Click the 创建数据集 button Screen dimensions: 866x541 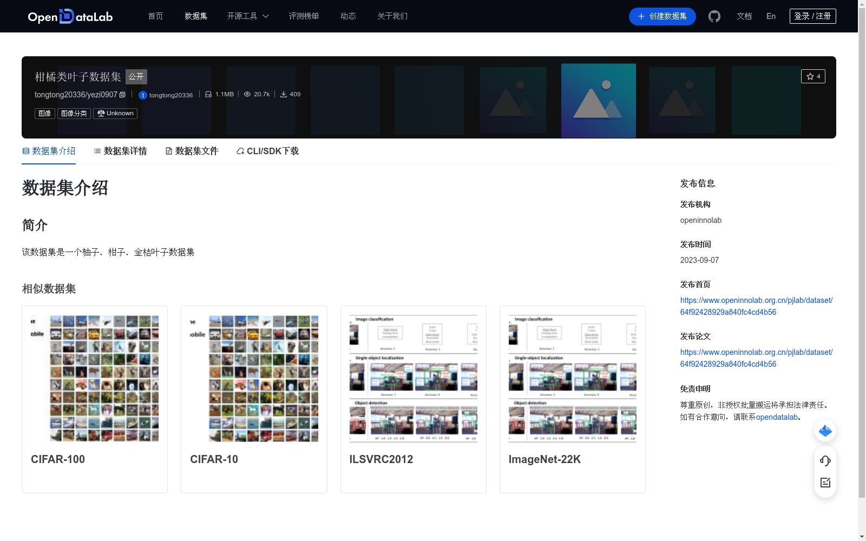[662, 16]
